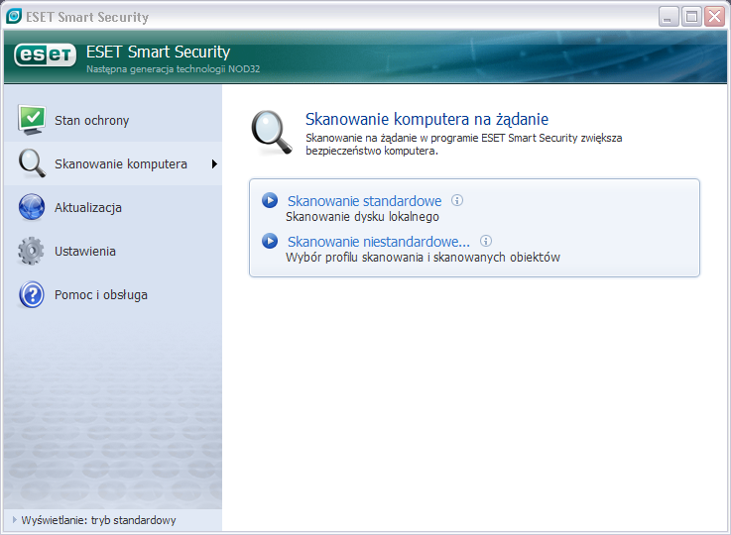Click the play icon beside Skanowanie niestandardowe

(x=270, y=241)
